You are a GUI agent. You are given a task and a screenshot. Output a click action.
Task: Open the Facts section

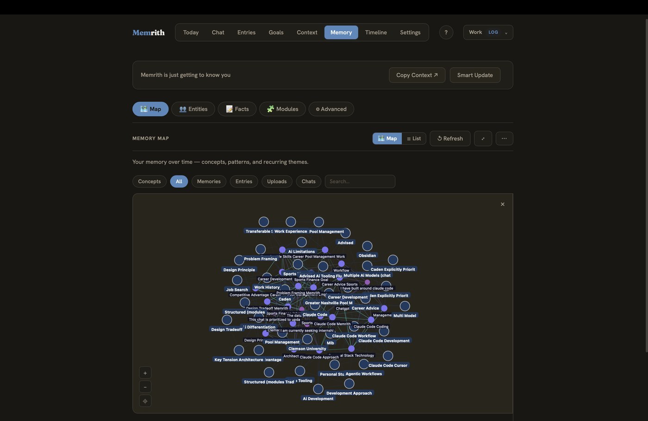click(x=237, y=109)
